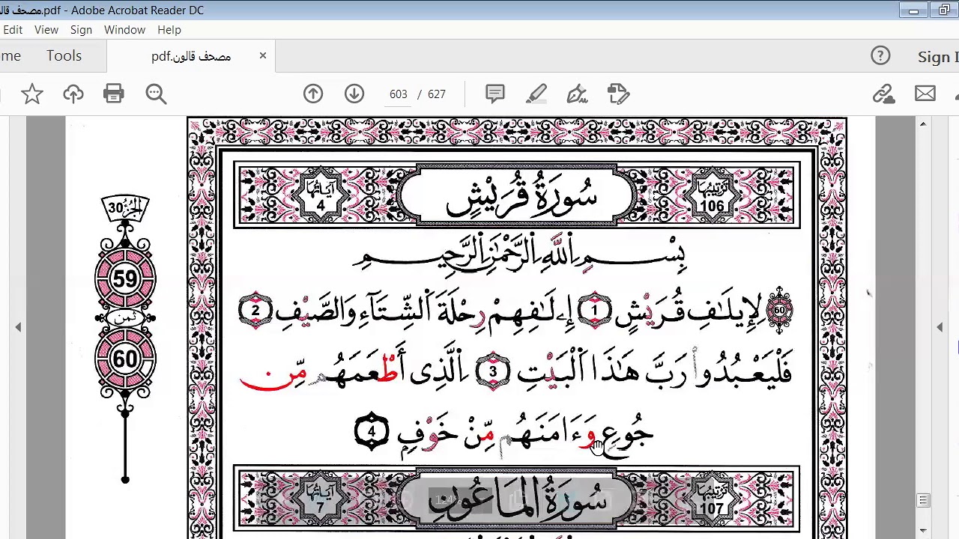The height and width of the screenshot is (539, 959).
Task: Click the verse 4 end marker
Action: (x=371, y=432)
